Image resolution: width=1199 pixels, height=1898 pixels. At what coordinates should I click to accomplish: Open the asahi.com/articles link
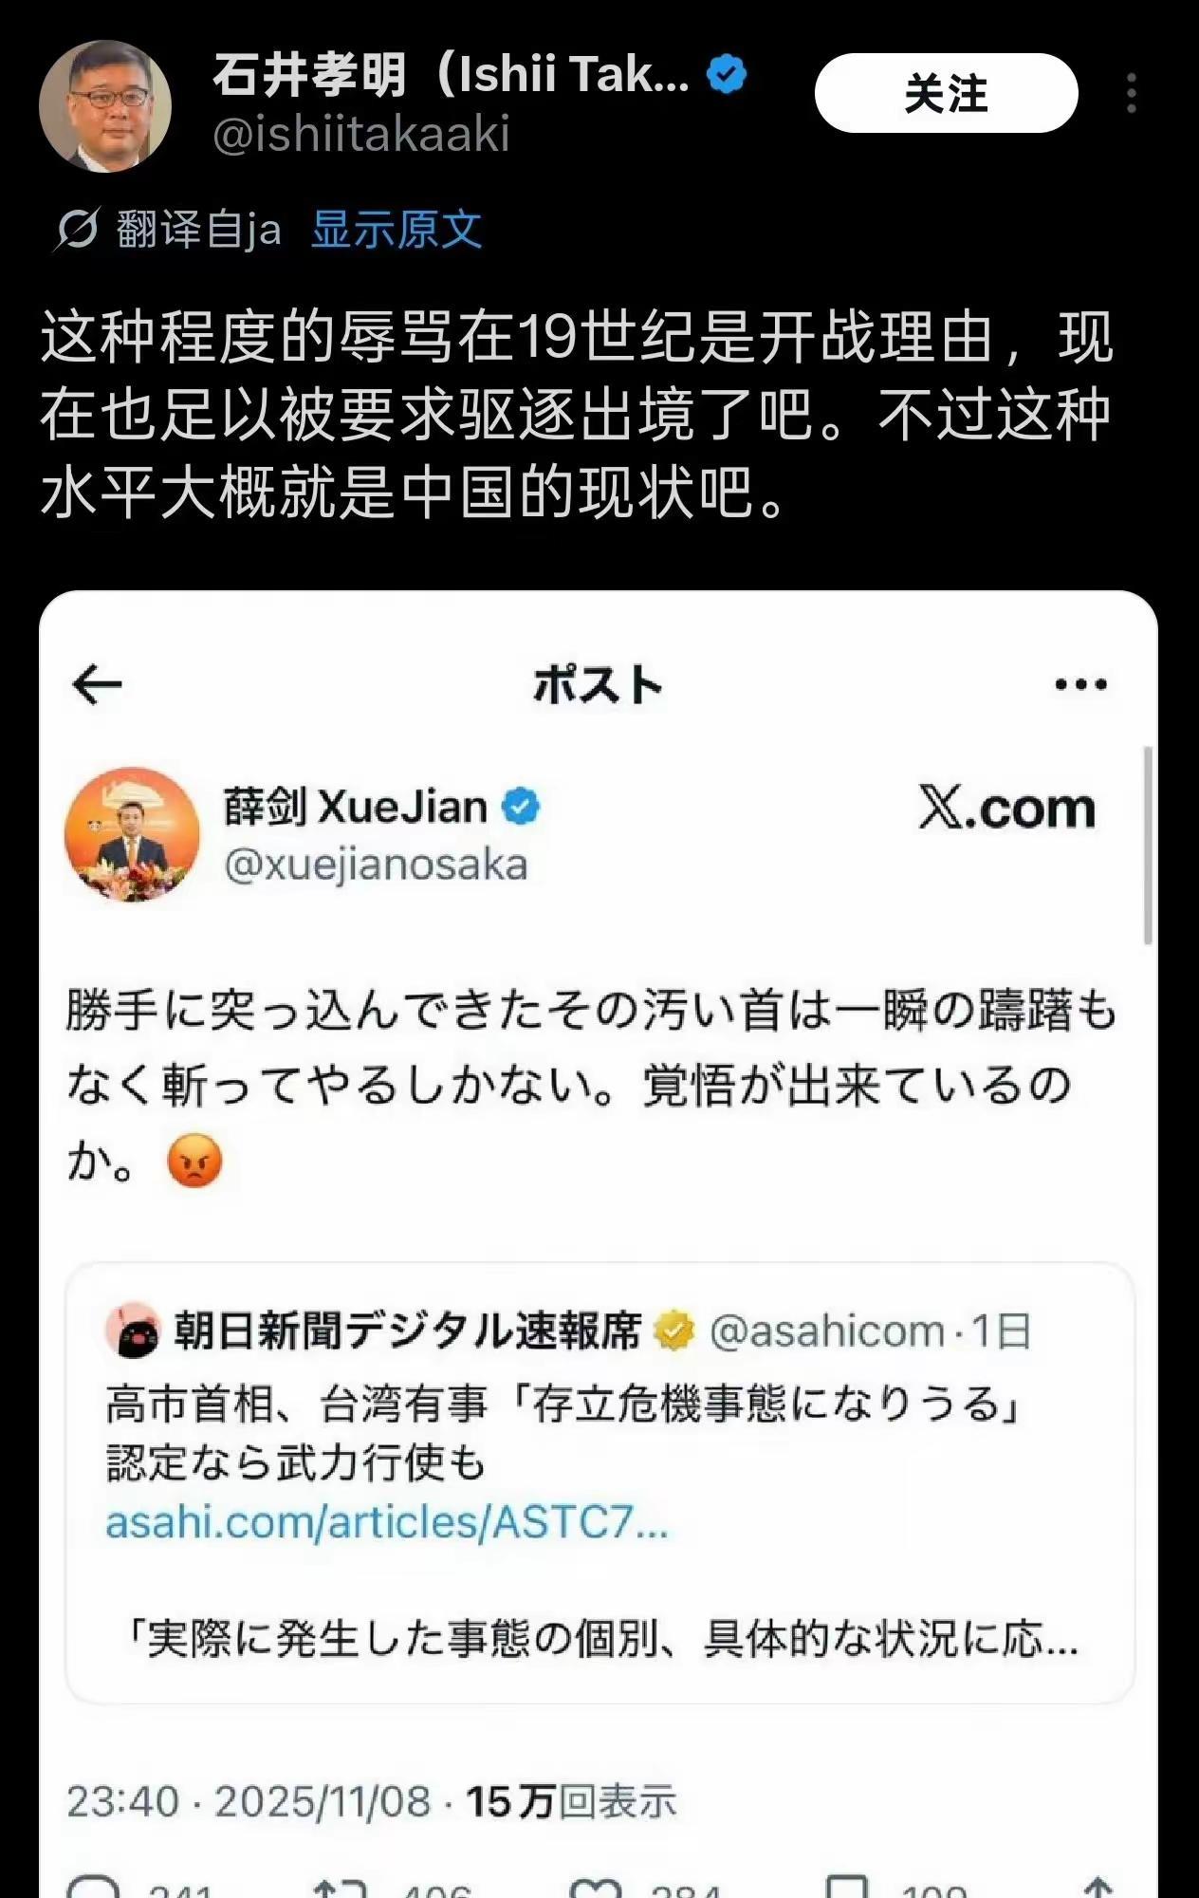[387, 1523]
